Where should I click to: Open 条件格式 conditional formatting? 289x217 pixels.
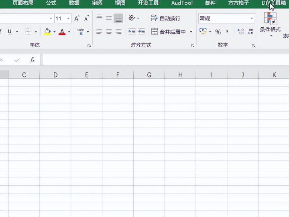271,24
